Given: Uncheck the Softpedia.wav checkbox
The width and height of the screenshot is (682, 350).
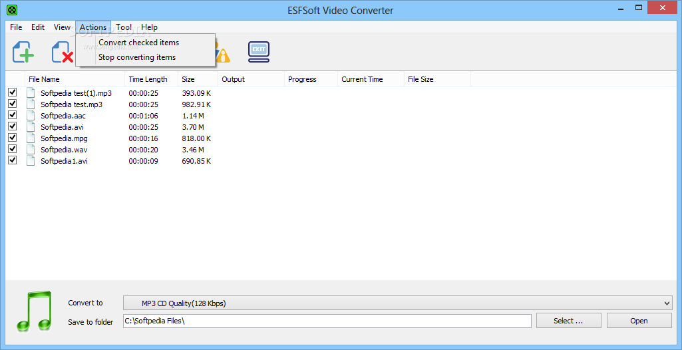Looking at the screenshot, I should click(12, 148).
